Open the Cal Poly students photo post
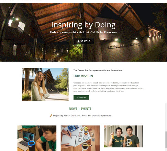This screenshot has width=167, height=151. (123, 136)
